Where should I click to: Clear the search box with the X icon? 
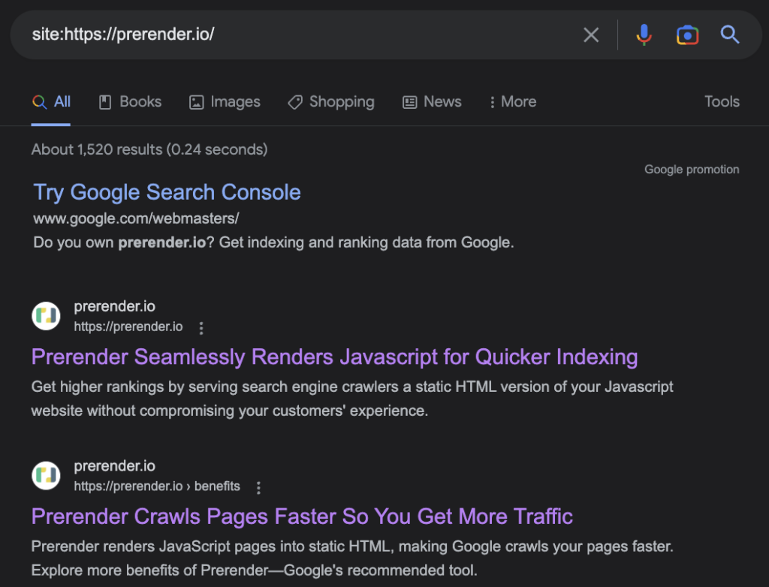[591, 35]
